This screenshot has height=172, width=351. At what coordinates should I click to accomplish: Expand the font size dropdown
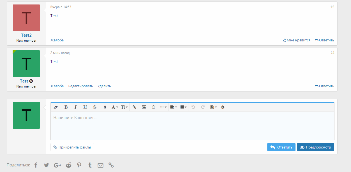tap(124, 107)
